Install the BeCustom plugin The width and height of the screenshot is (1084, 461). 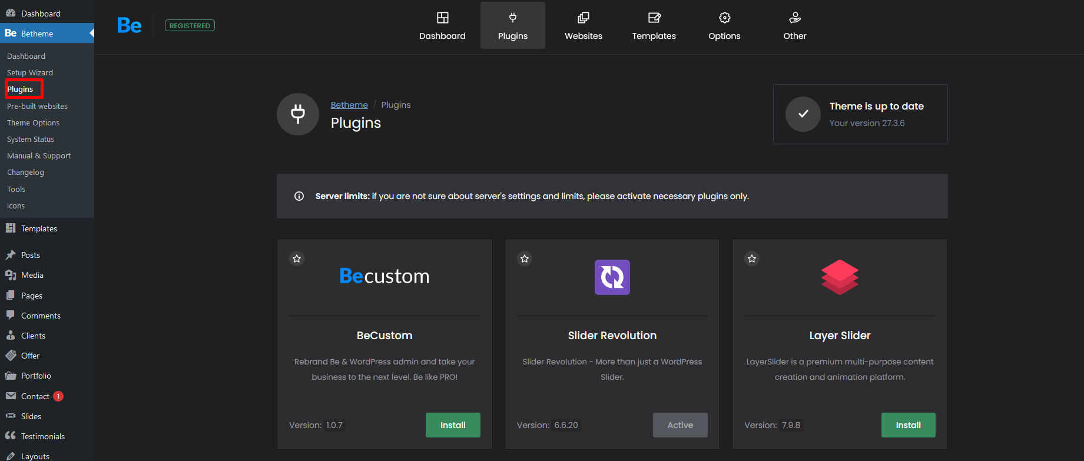point(453,425)
